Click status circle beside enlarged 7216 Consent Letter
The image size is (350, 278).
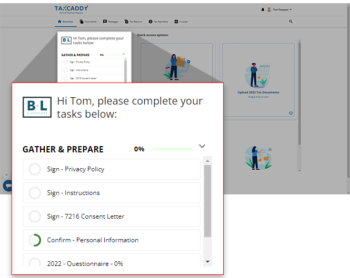(35, 217)
